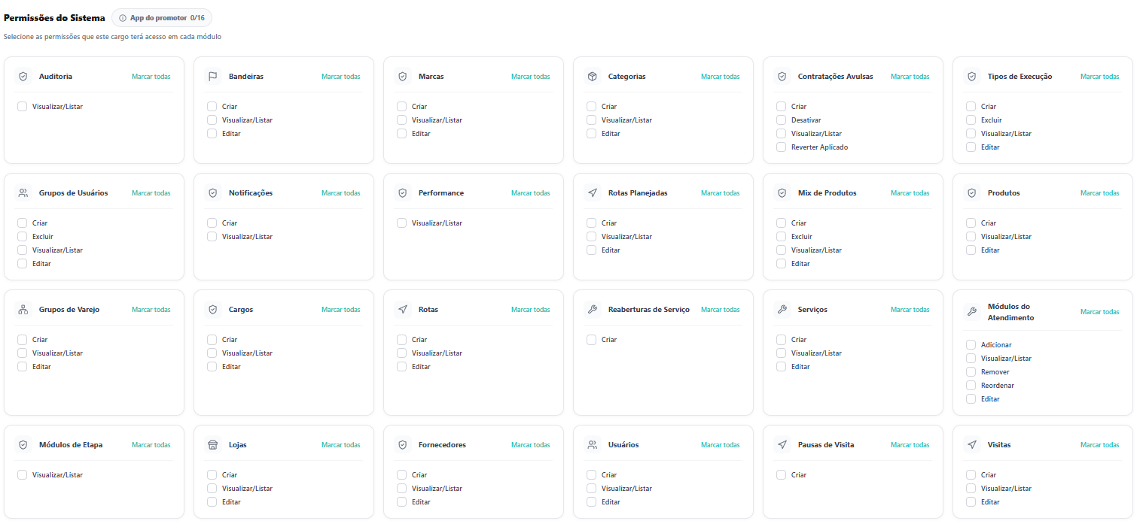This screenshot has width=1146, height=524.
Task: Click the store icon beside Lojas
Action: coord(213,445)
